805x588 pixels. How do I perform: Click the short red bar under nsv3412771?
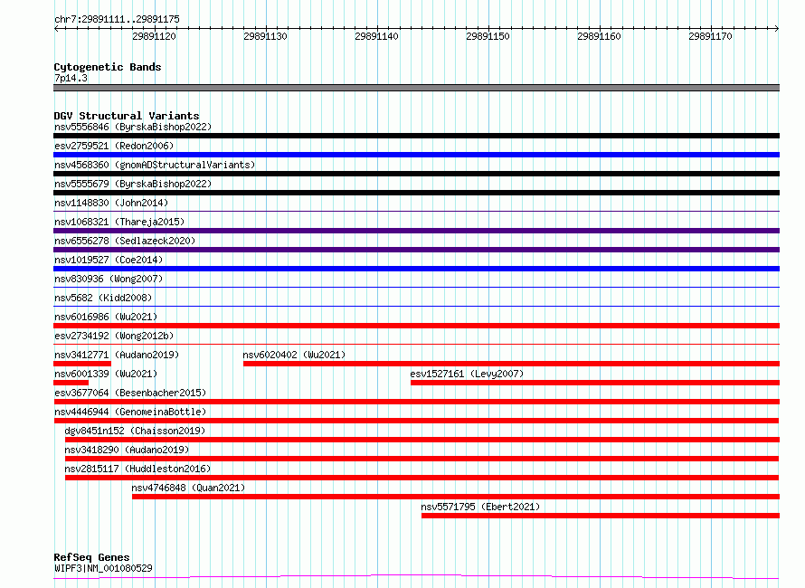point(82,364)
